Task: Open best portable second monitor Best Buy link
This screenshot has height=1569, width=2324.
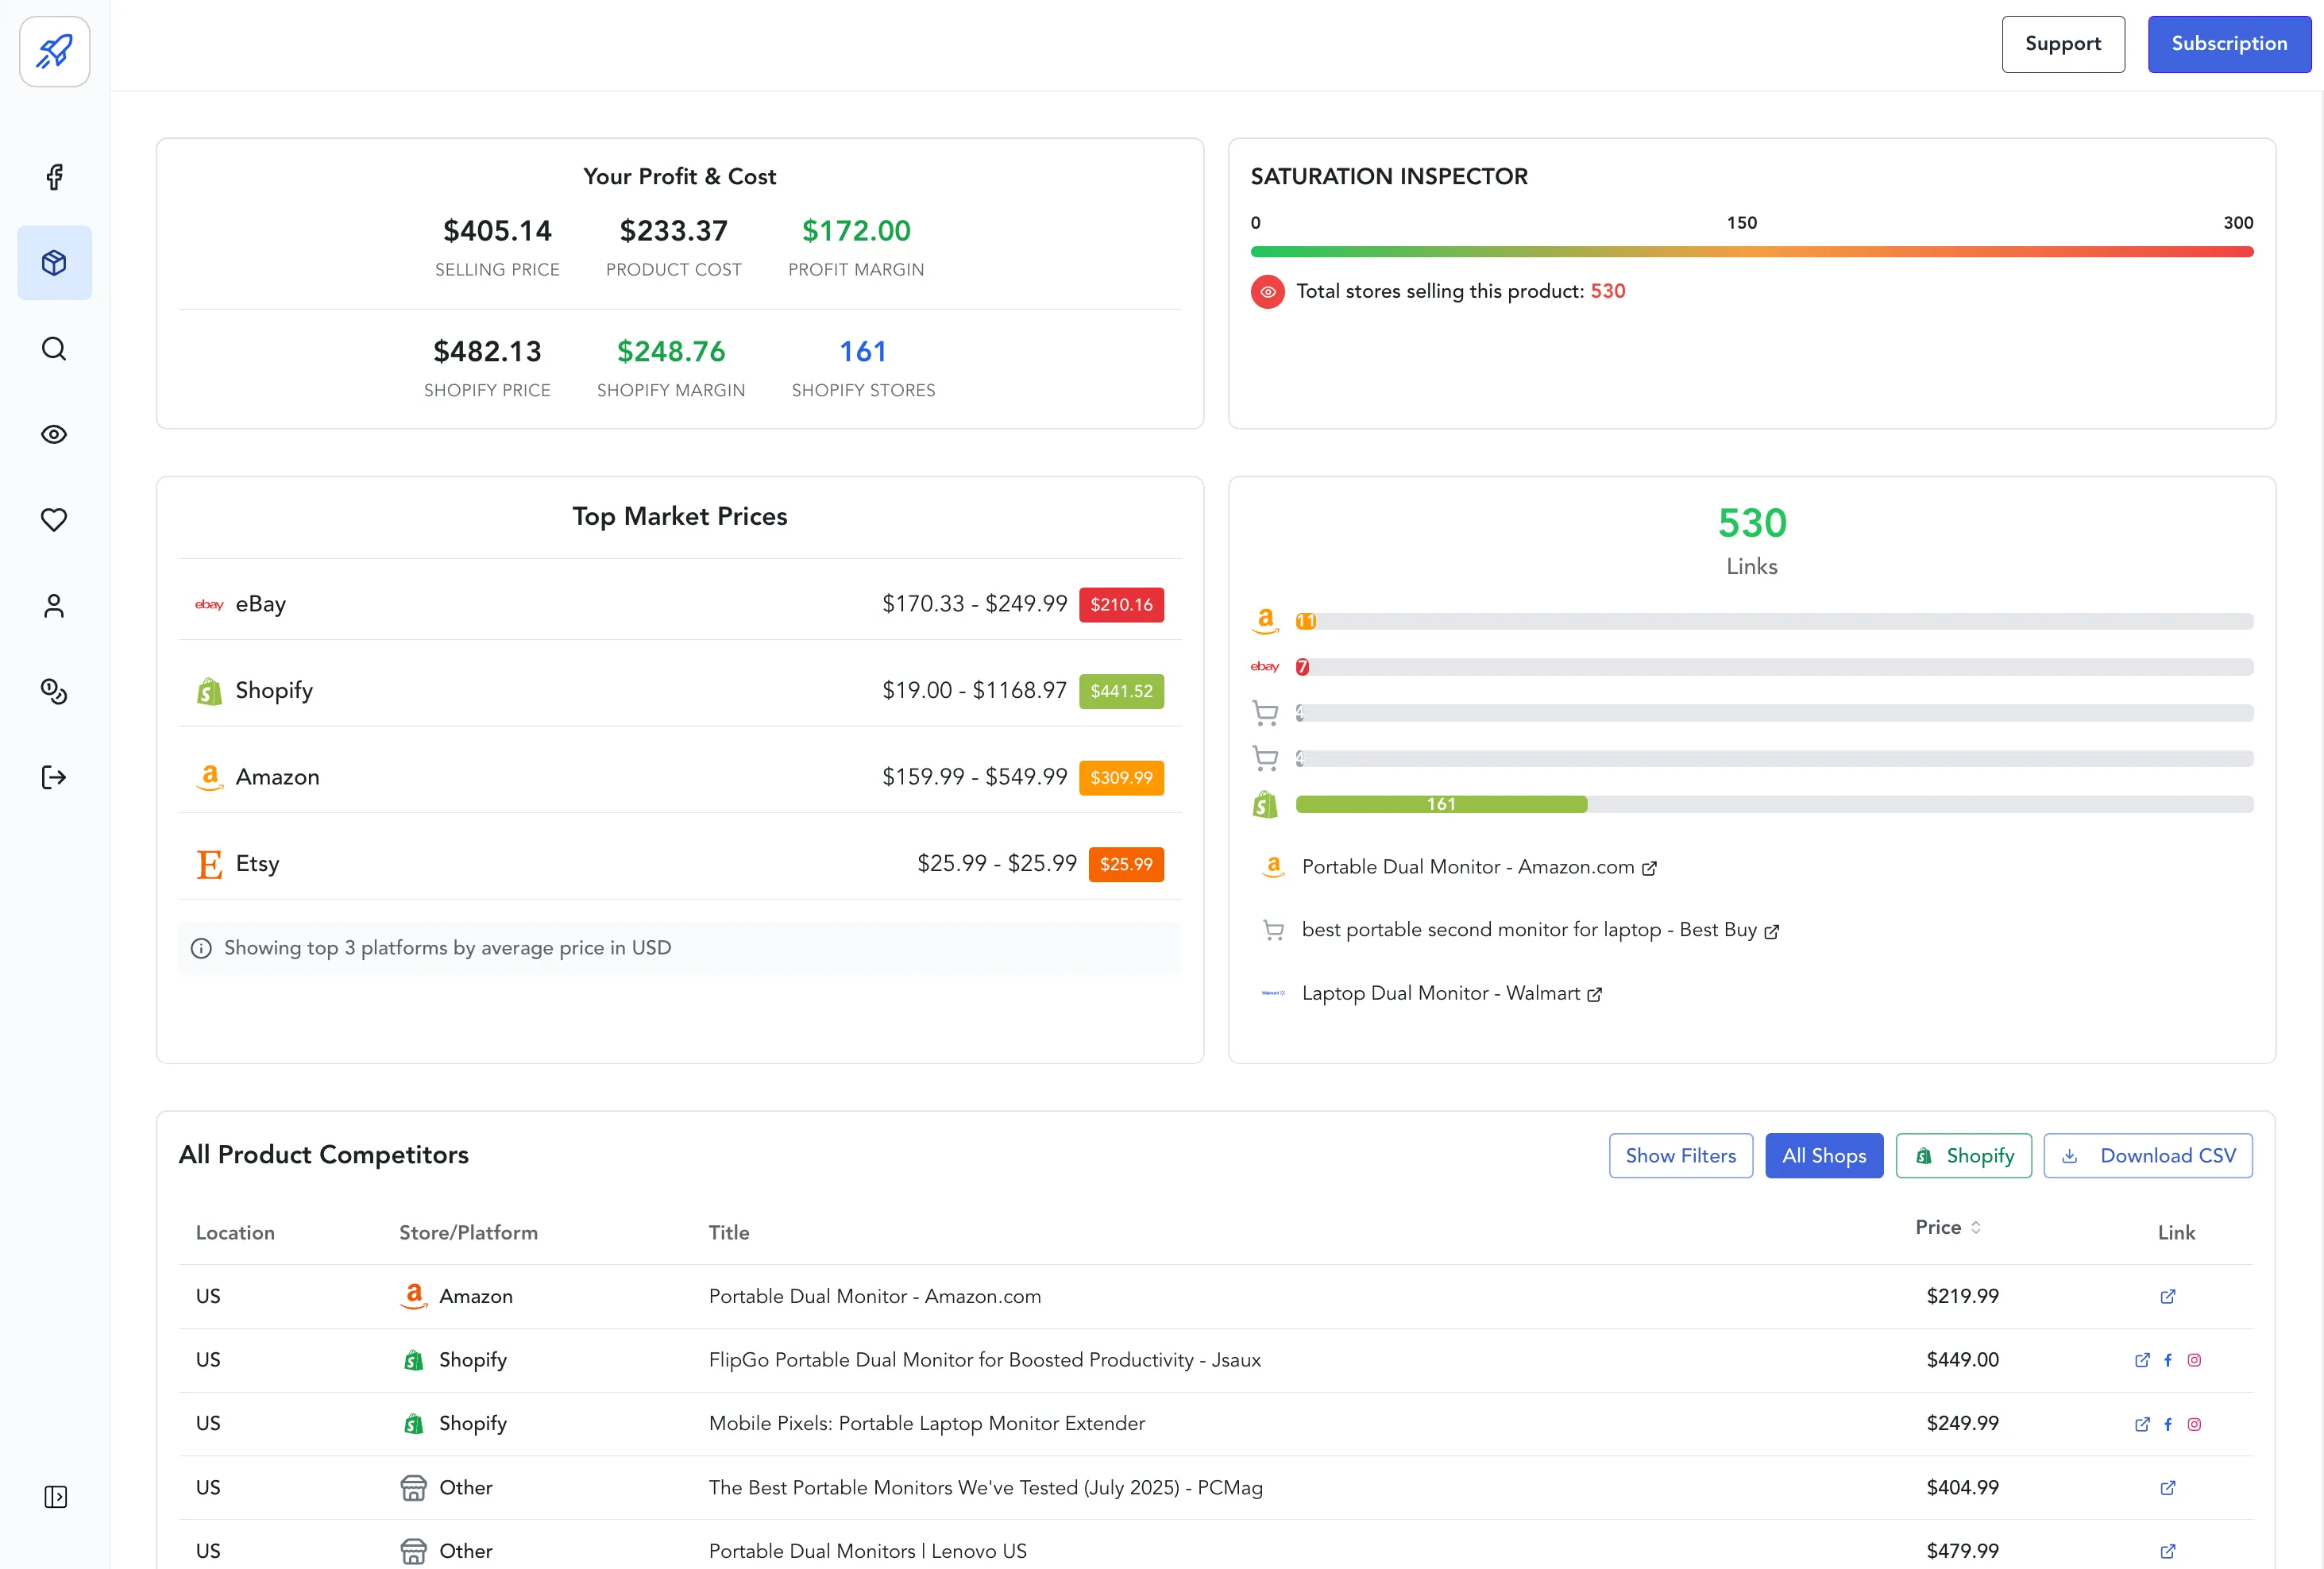Action: pyautogui.click(x=1540, y=930)
